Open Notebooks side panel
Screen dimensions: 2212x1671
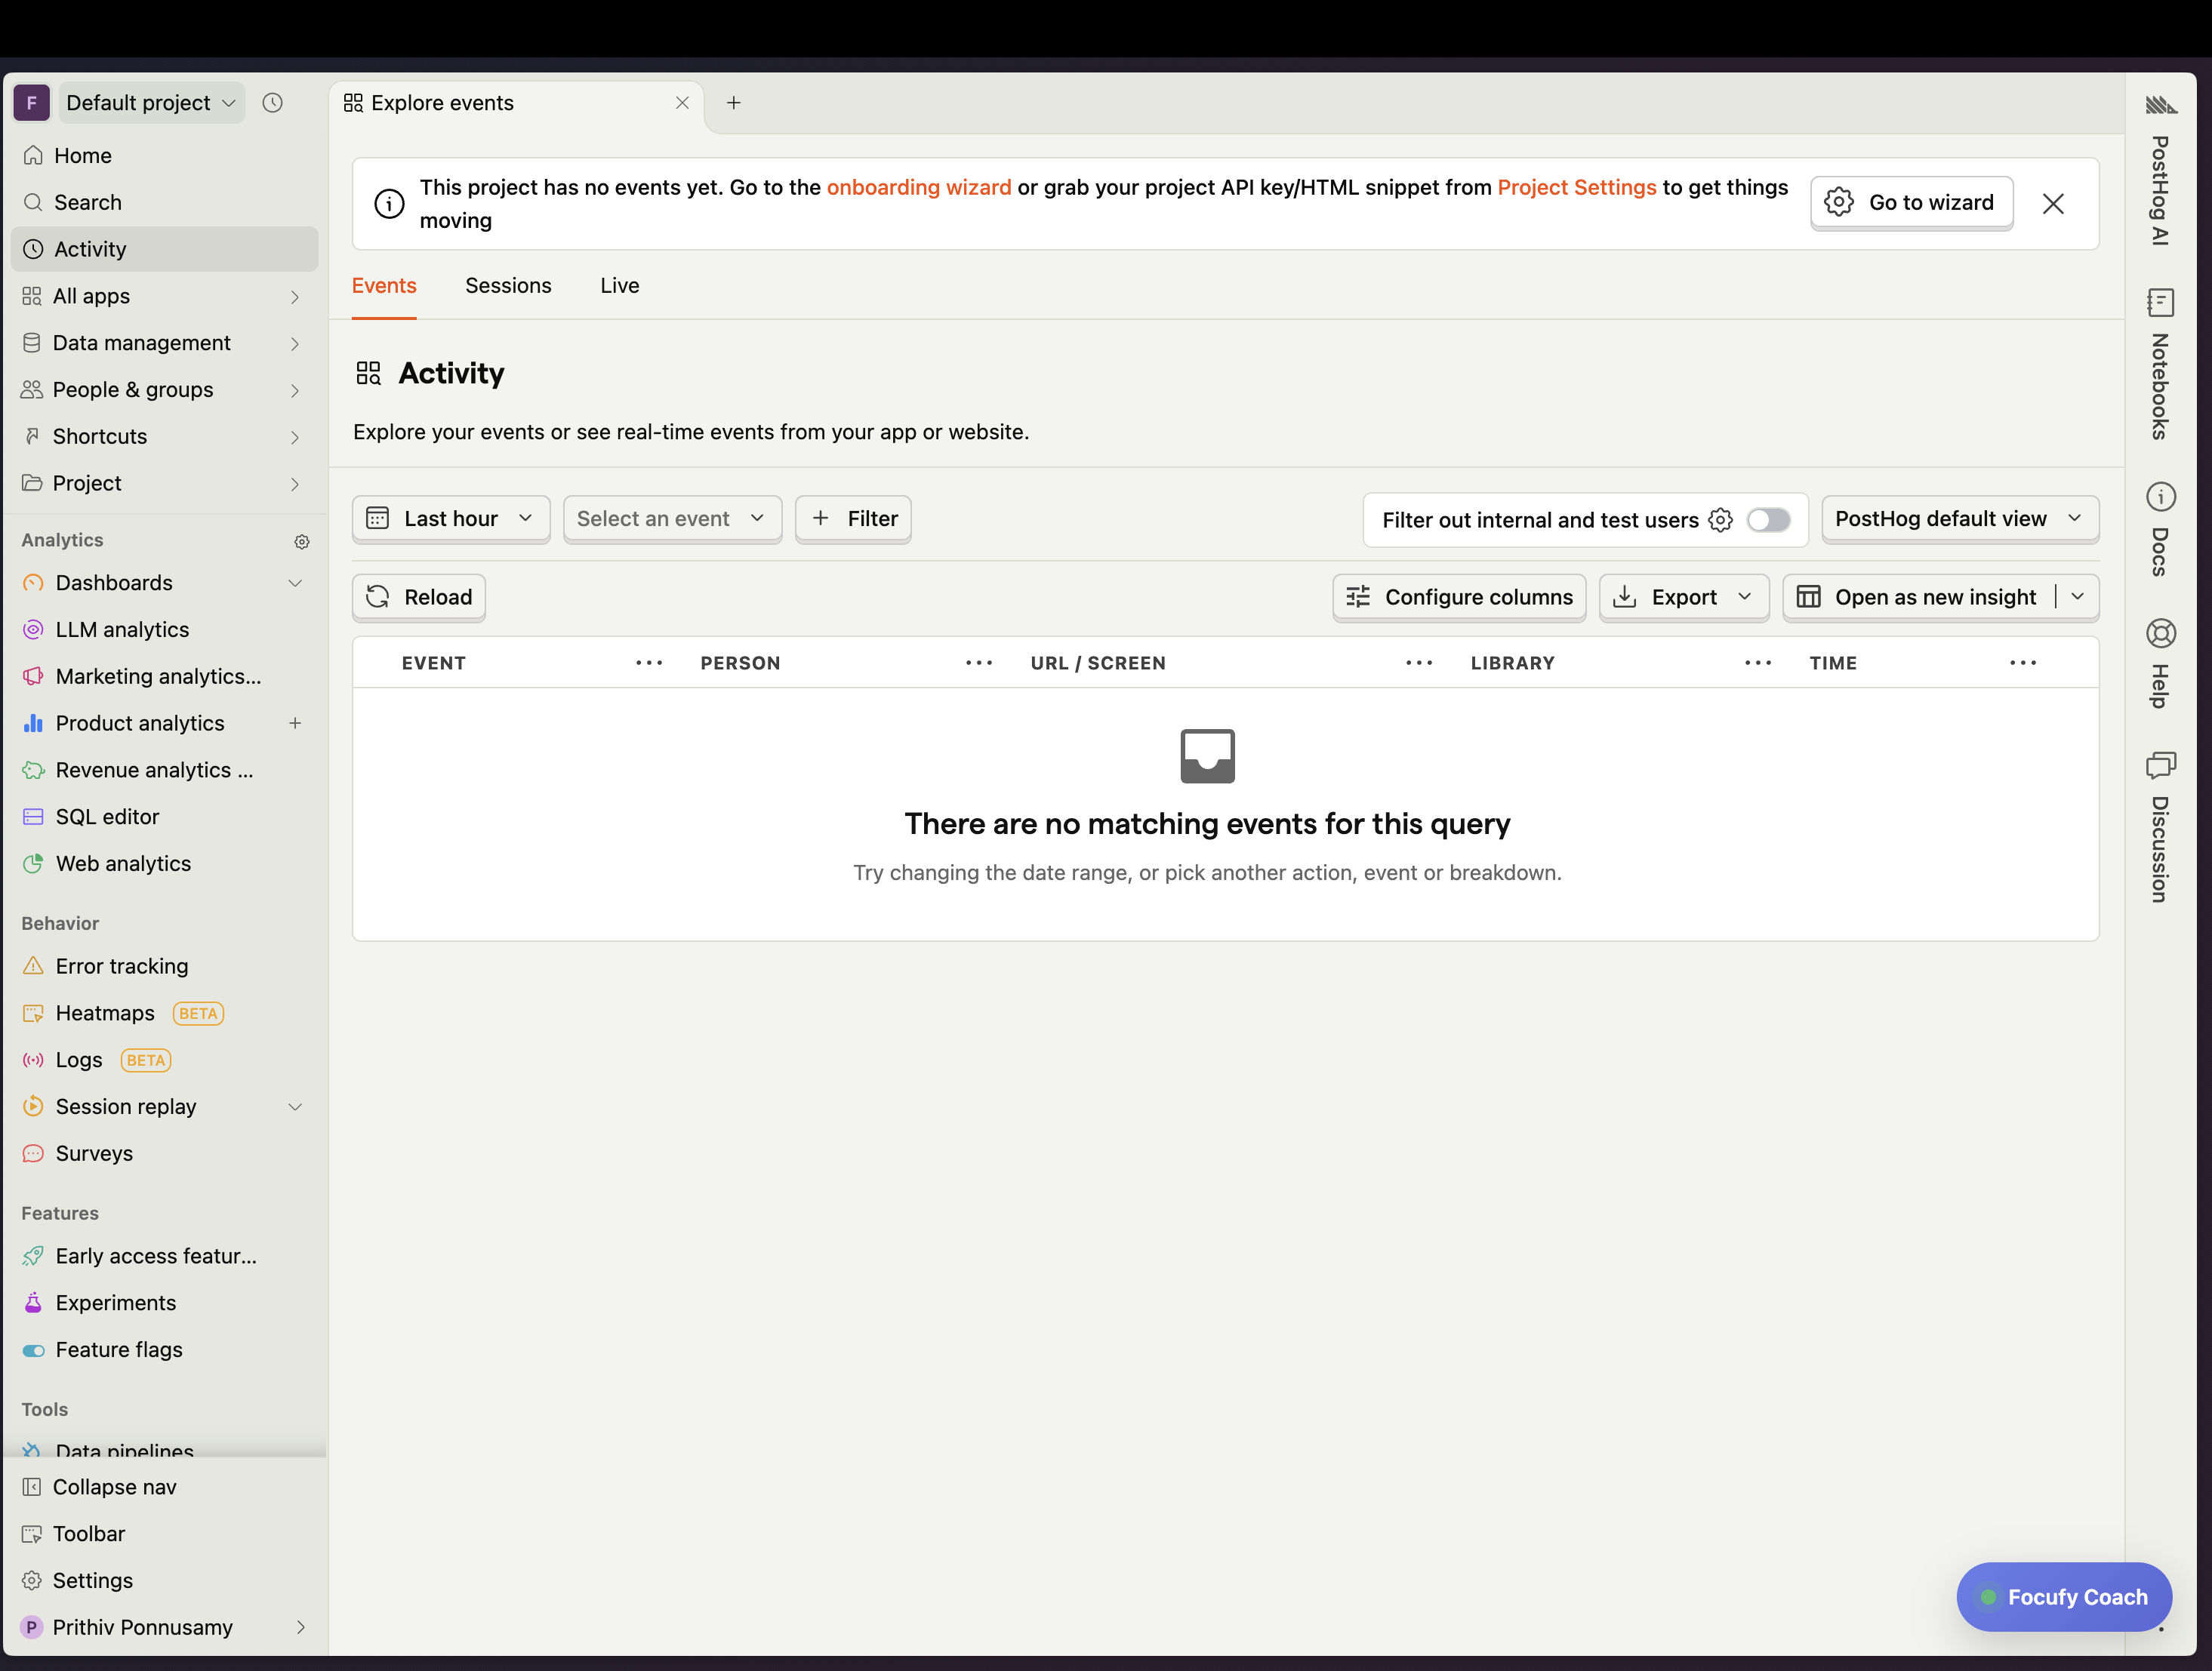[2160, 303]
